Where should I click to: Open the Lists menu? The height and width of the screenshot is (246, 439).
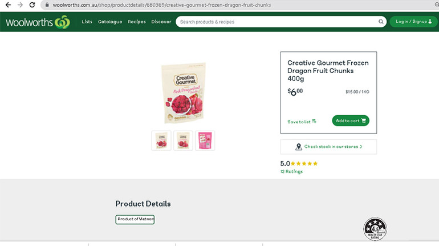(87, 22)
